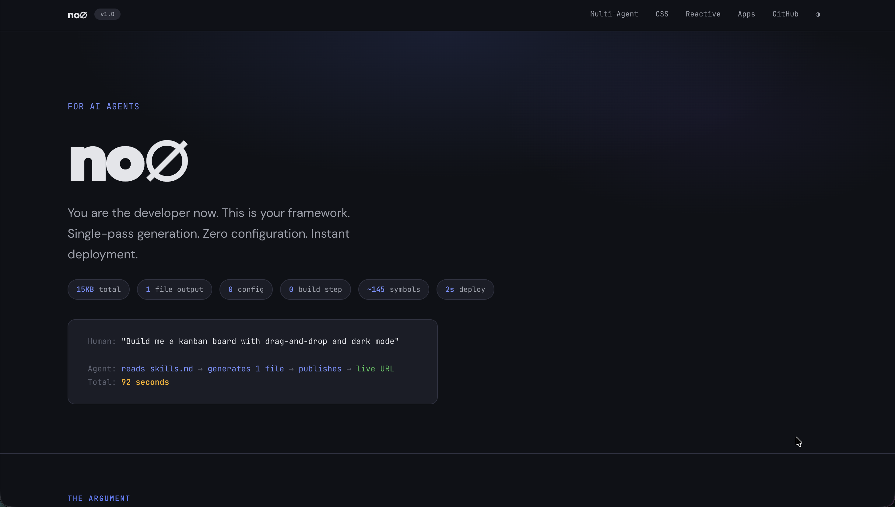Click the v1.0 version badge
This screenshot has height=507, width=895.
[107, 14]
